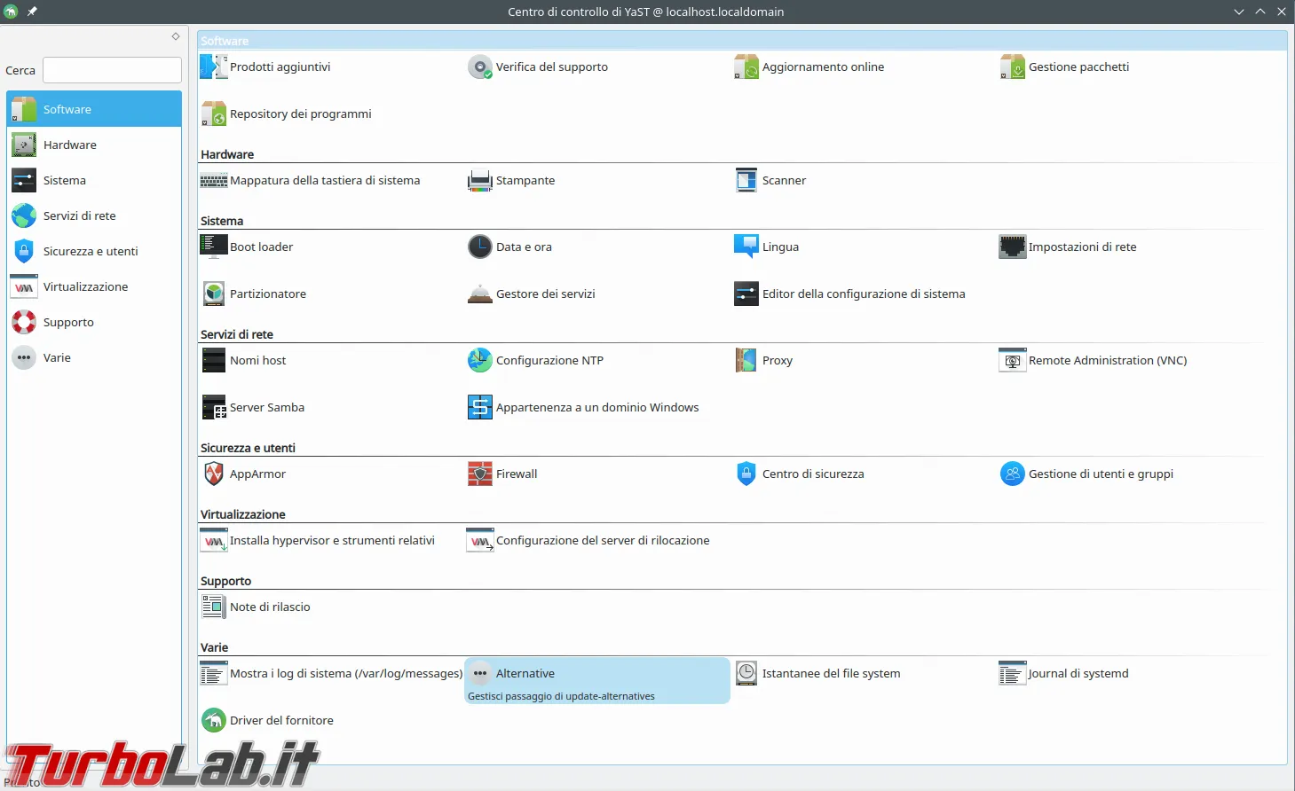
Task: Open Installa hypervisor e strumenti relativi
Action: click(318, 541)
